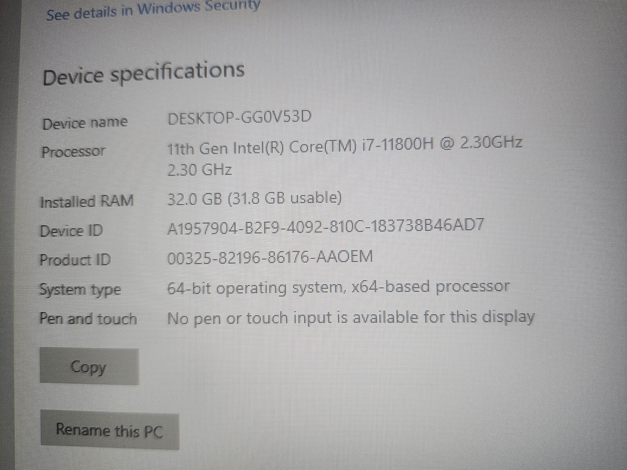
Task: Click the device name value DESKTOP-GG0V53D
Action: pyautogui.click(x=240, y=118)
